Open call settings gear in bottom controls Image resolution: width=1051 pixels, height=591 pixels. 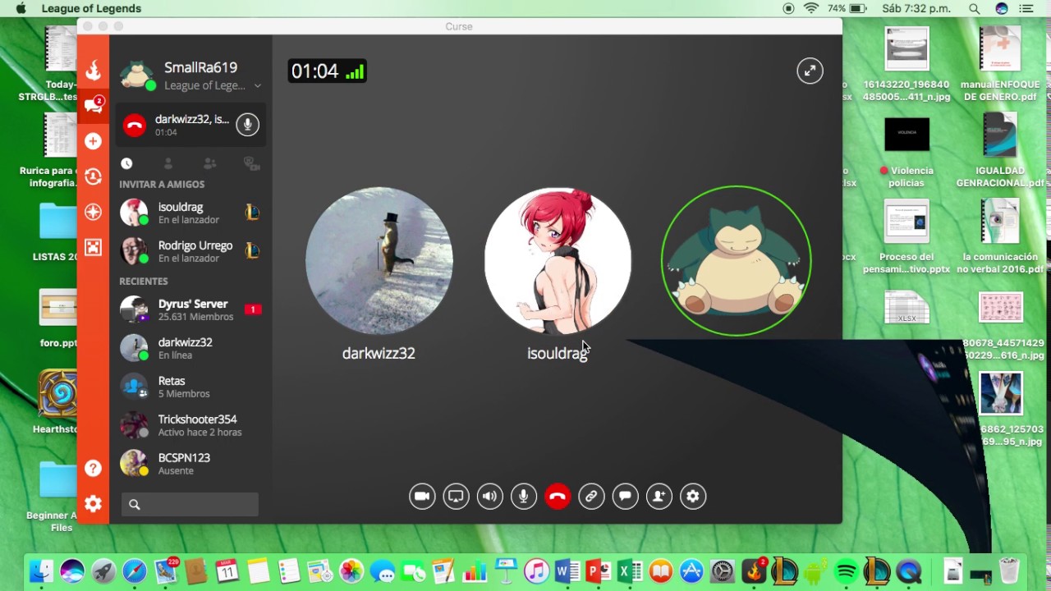tap(693, 496)
